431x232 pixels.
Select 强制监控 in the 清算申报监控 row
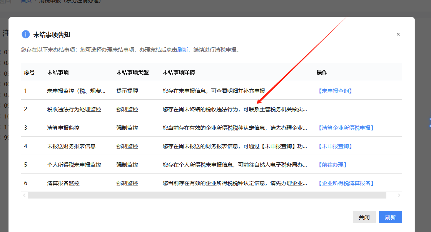click(x=127, y=128)
